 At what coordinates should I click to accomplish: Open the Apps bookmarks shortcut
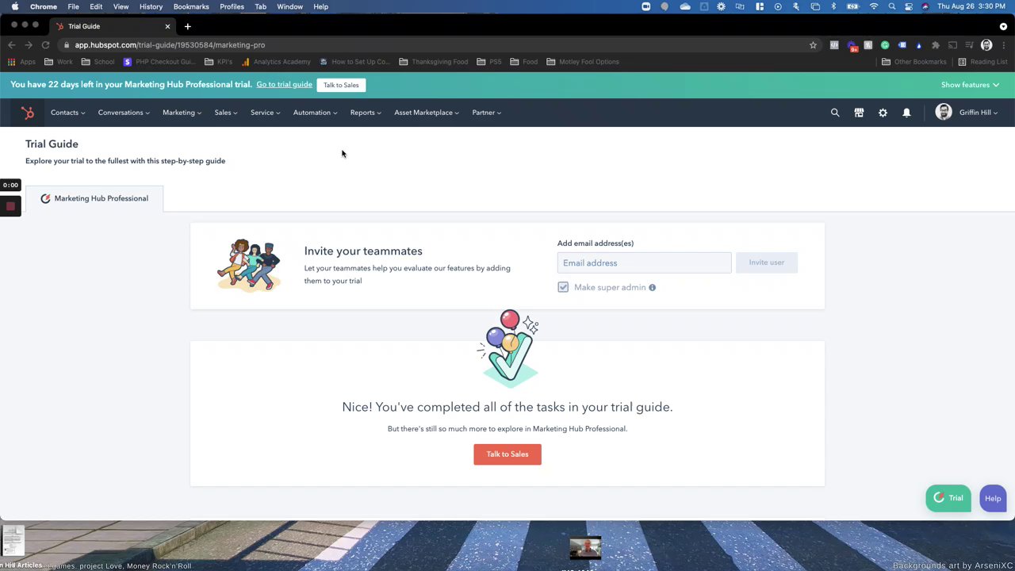coord(22,62)
